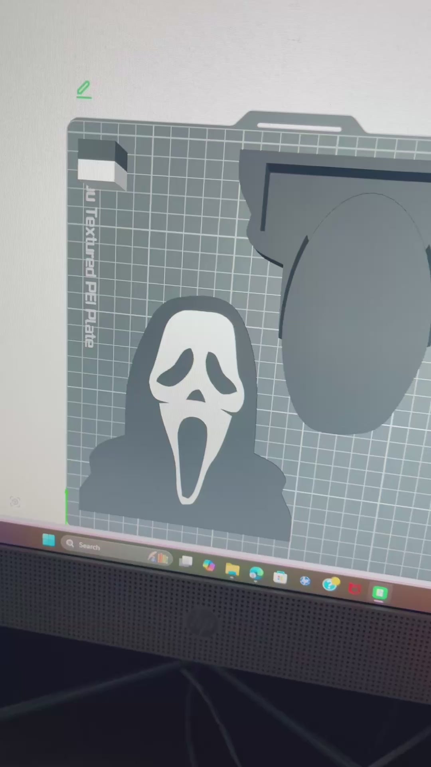Viewport: 431px width, 767px height.
Task: Open Microsoft Edge from the taskbar
Action: tap(256, 574)
